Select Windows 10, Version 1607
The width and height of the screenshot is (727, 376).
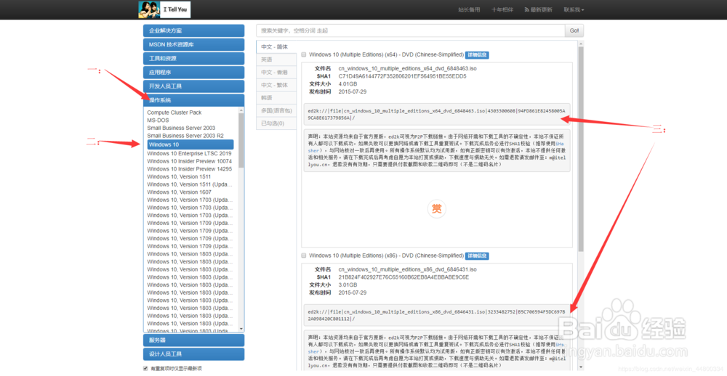pyautogui.click(x=179, y=192)
